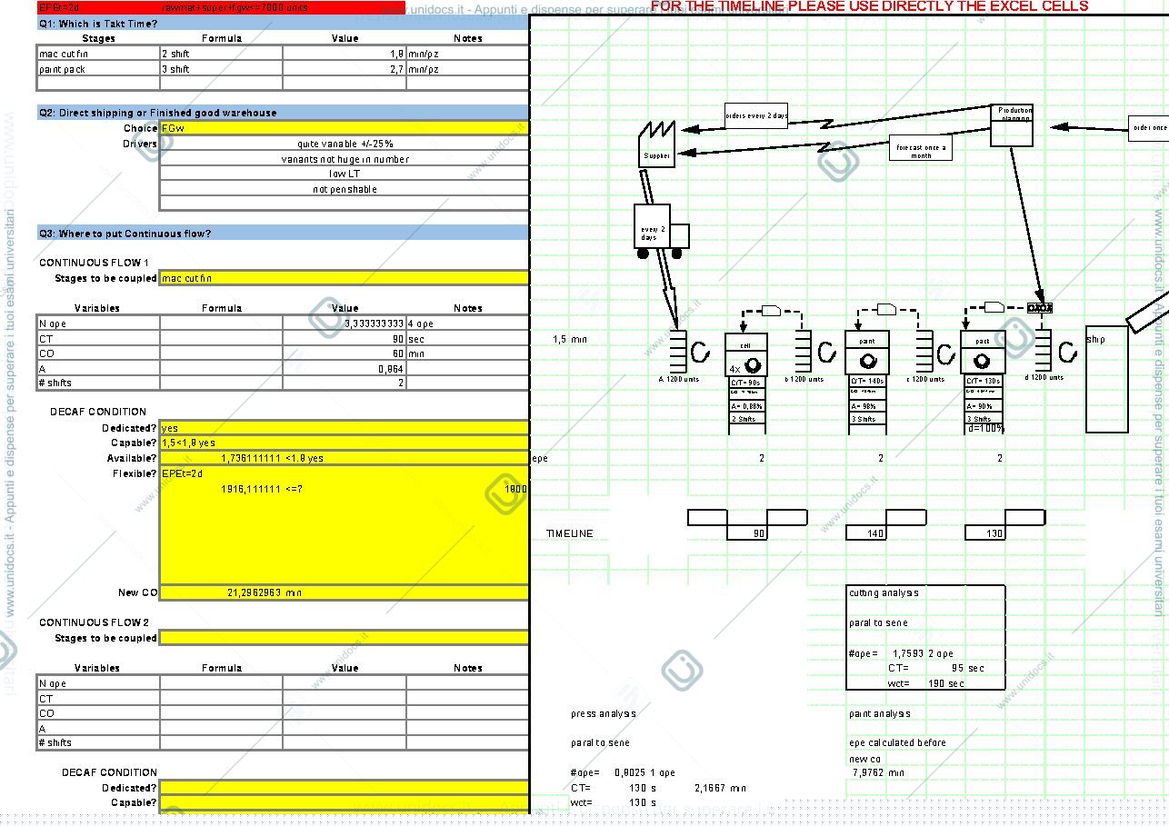Select the forecast once a month label
The height and width of the screenshot is (826, 1169).
pos(921,149)
